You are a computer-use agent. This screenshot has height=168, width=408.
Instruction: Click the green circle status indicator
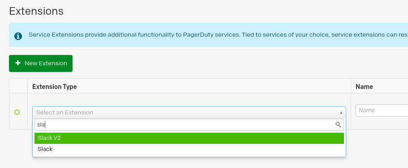click(x=17, y=112)
